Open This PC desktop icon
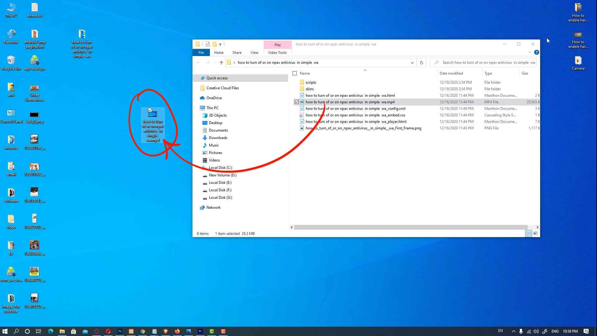Image resolution: width=597 pixels, height=336 pixels. [x=11, y=10]
